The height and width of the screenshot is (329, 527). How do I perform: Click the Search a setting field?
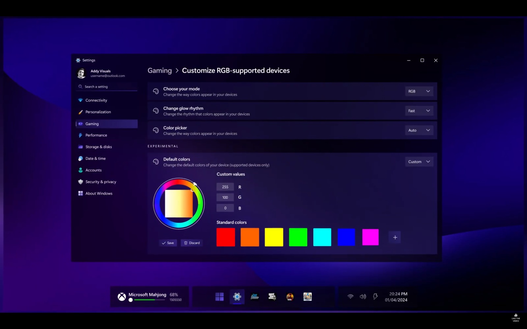click(108, 87)
